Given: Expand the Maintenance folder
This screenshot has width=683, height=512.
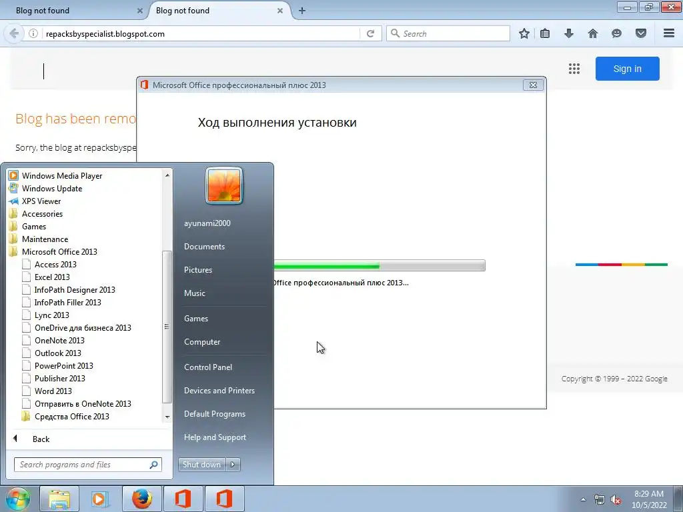Looking at the screenshot, I should (45, 239).
